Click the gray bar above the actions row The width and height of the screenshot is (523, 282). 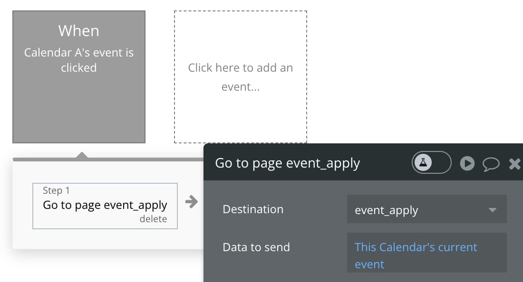tap(108, 160)
